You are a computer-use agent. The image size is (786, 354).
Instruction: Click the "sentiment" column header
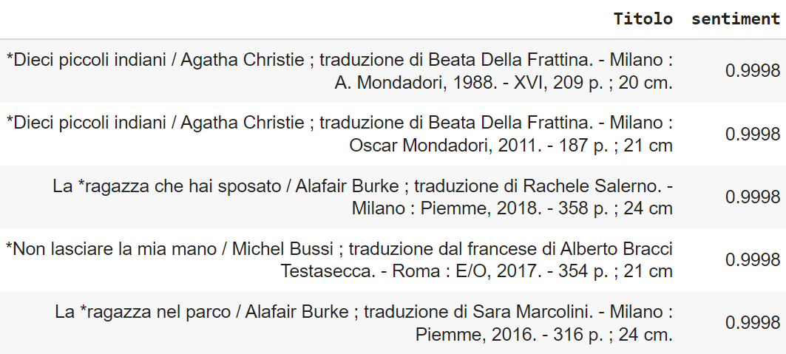(735, 19)
